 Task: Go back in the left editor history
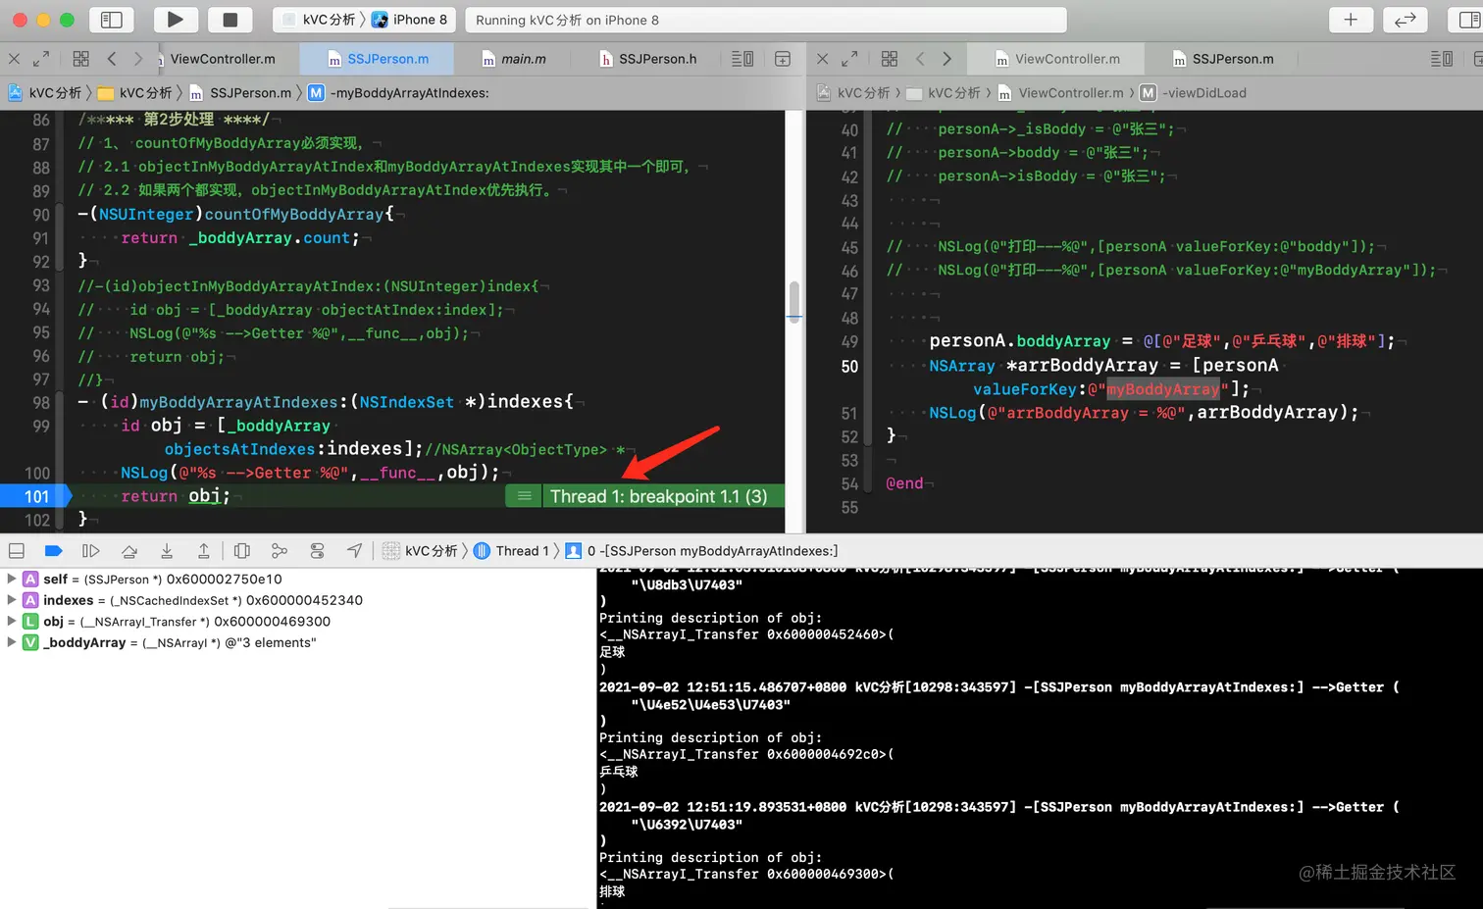[x=112, y=59]
